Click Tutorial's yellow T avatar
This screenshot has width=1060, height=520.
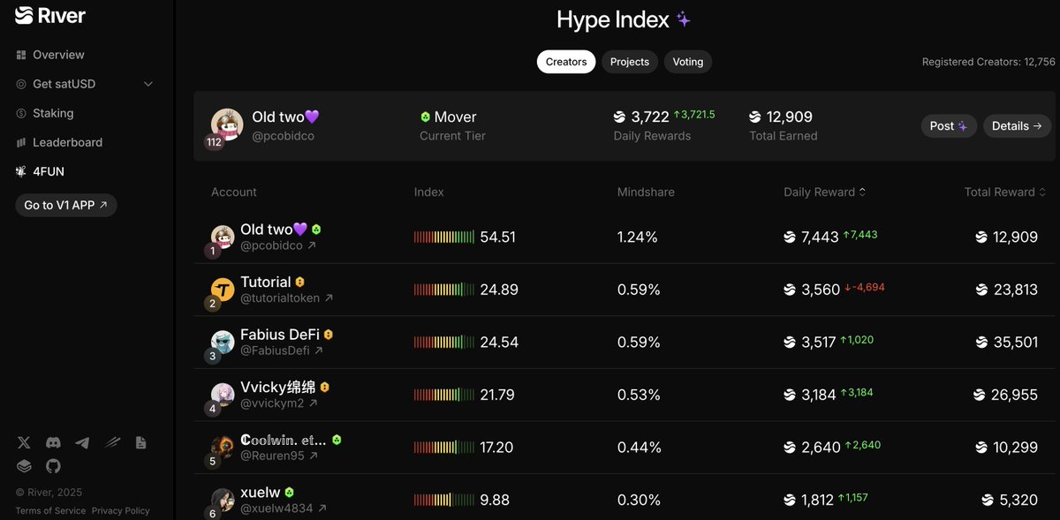click(223, 289)
